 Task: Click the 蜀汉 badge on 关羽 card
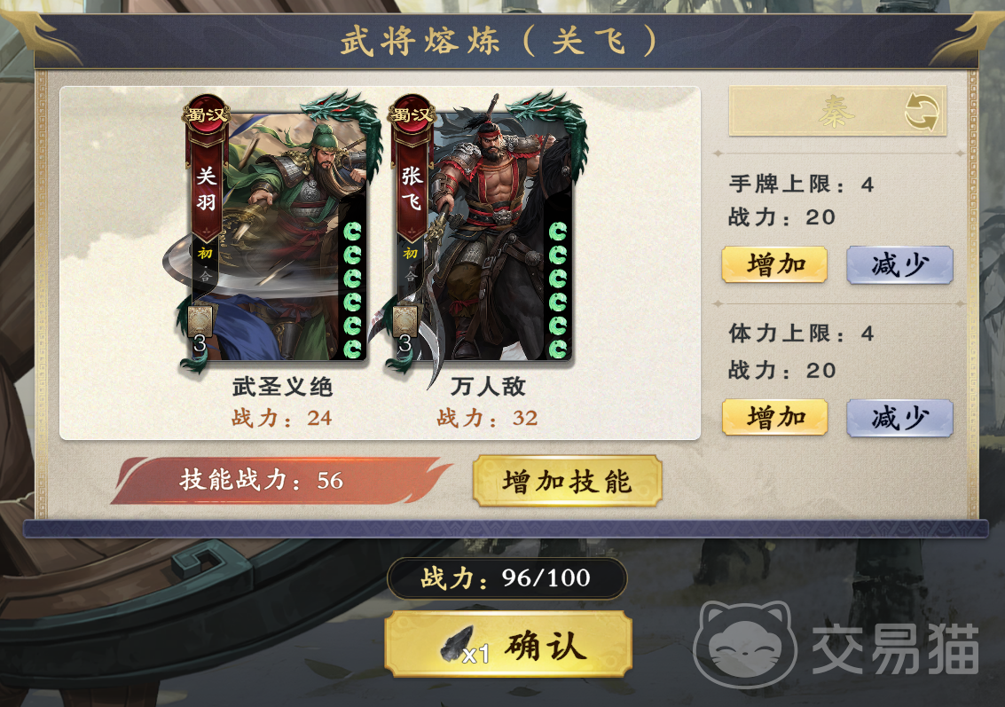(206, 115)
